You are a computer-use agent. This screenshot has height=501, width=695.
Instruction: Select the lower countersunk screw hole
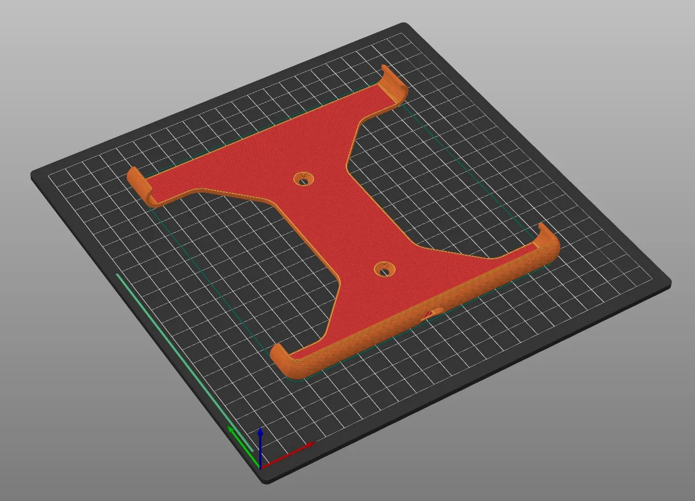pos(385,270)
